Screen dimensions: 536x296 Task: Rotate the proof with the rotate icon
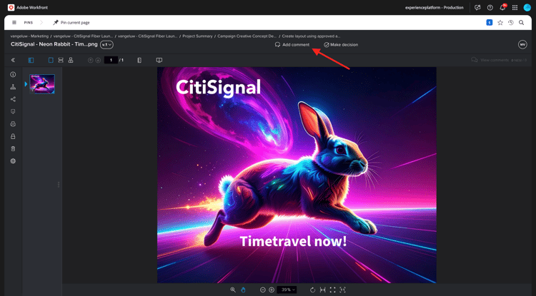(x=312, y=290)
